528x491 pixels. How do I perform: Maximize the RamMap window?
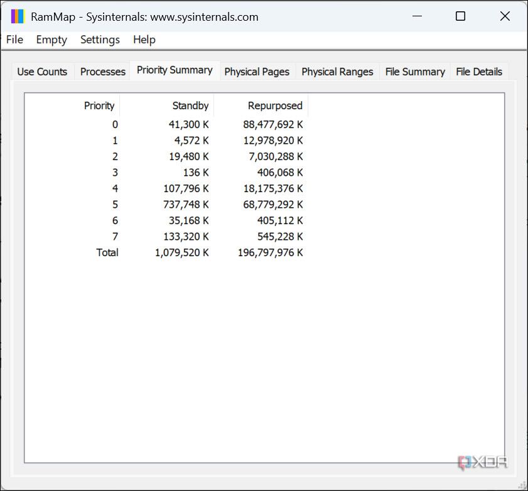(460, 16)
